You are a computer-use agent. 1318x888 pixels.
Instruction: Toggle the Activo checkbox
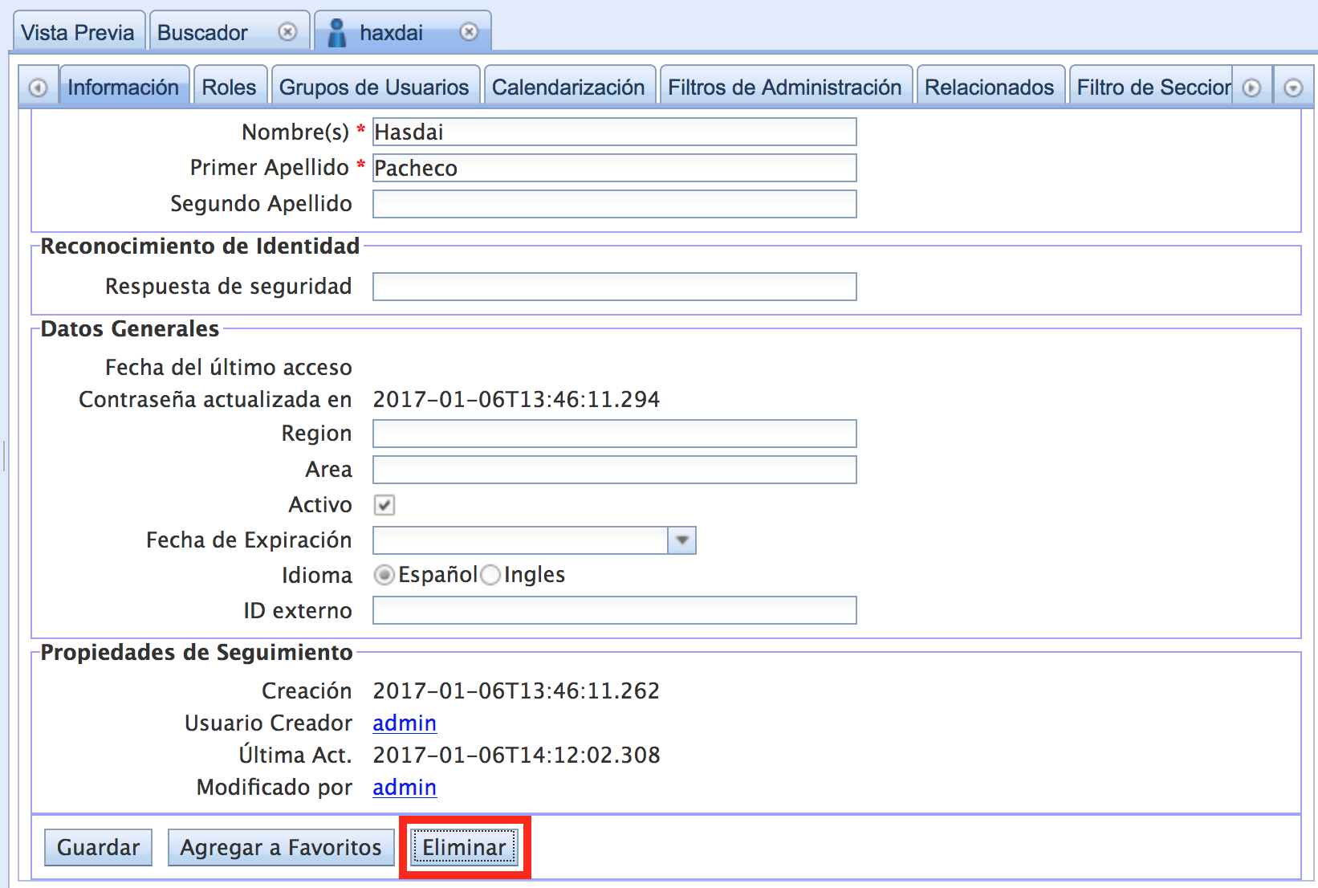pyautogui.click(x=384, y=505)
